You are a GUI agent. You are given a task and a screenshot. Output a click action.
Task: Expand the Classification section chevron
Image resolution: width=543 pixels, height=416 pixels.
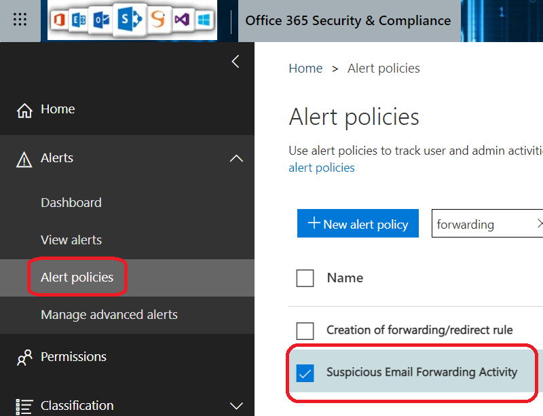pos(236,406)
